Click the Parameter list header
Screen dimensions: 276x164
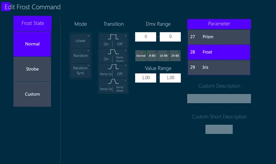219,24
